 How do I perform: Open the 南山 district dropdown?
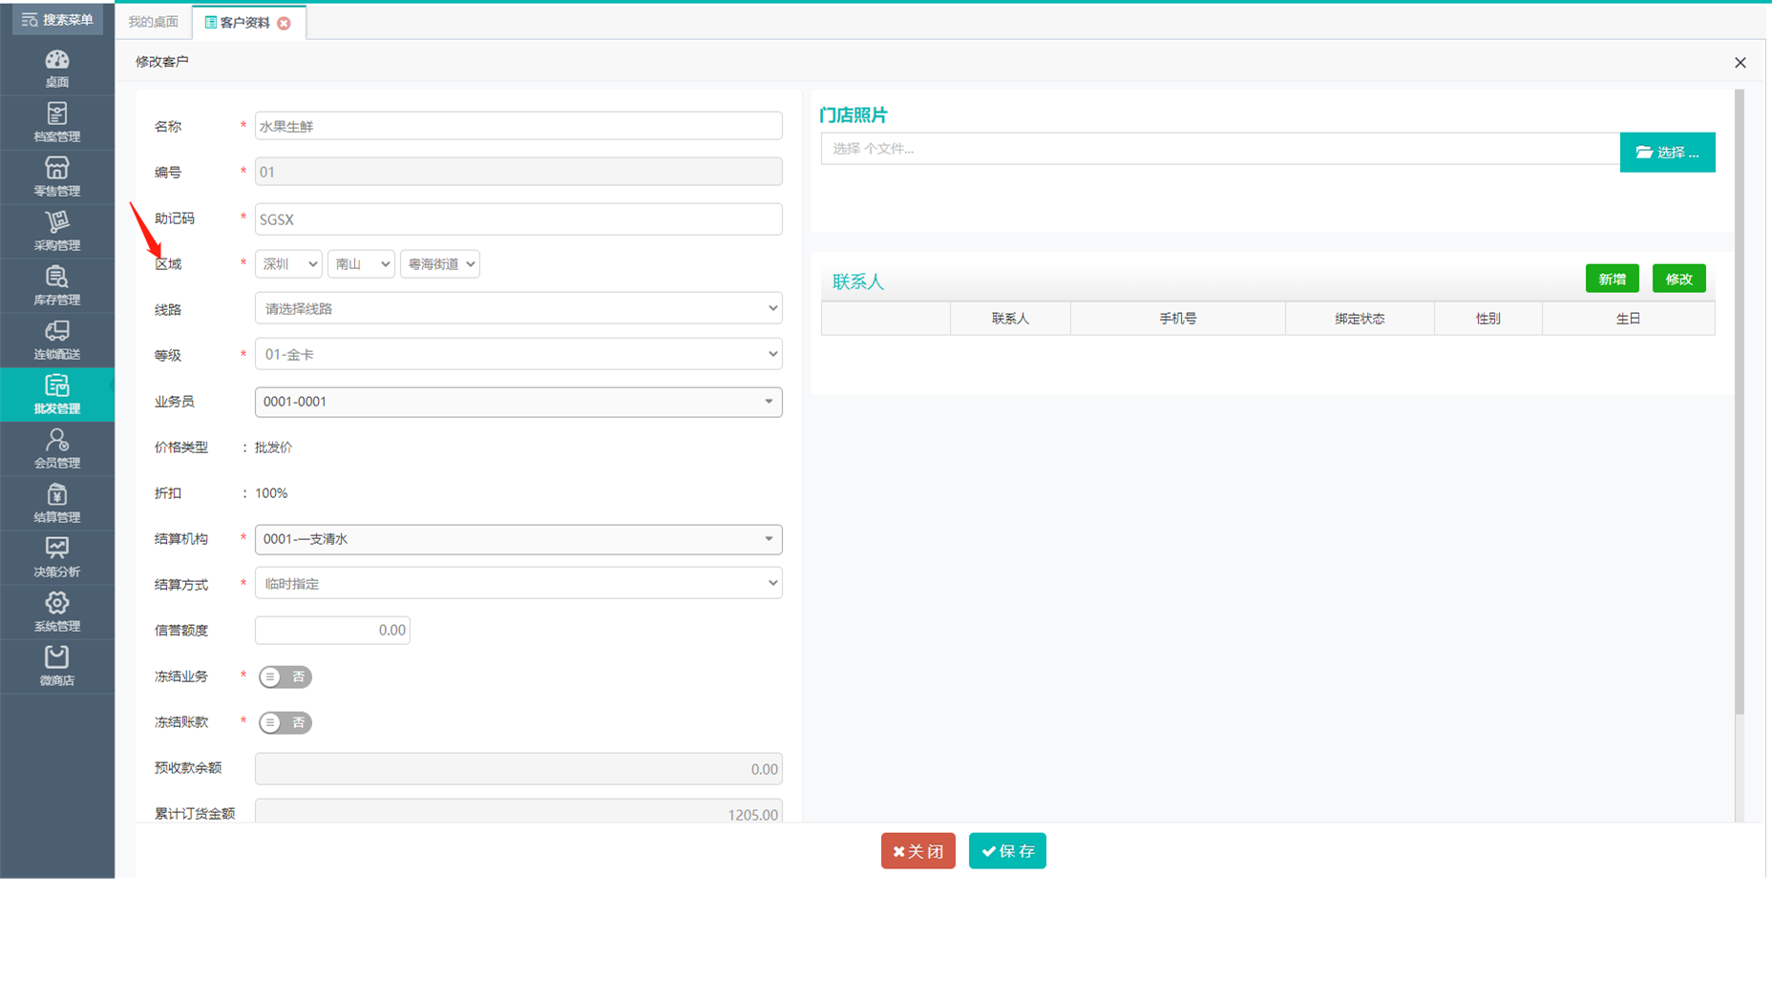(x=361, y=264)
